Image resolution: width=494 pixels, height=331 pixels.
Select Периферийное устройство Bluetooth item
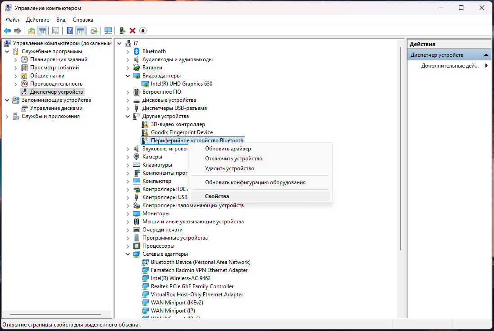tap(193, 141)
